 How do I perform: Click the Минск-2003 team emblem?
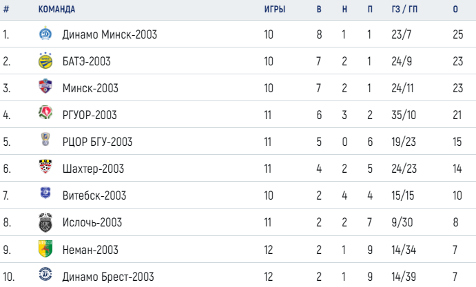click(x=45, y=86)
